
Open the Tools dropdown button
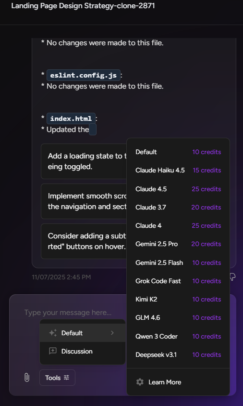(57, 378)
